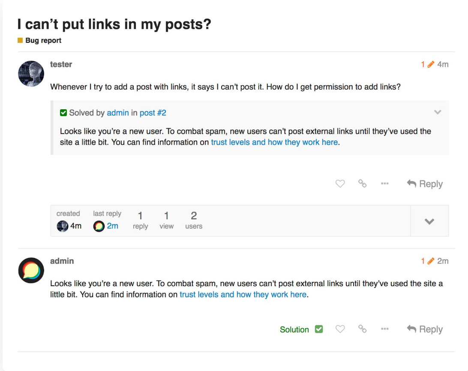Like tester's original post with heart icon
This screenshot has width=468, height=371.
click(x=340, y=184)
